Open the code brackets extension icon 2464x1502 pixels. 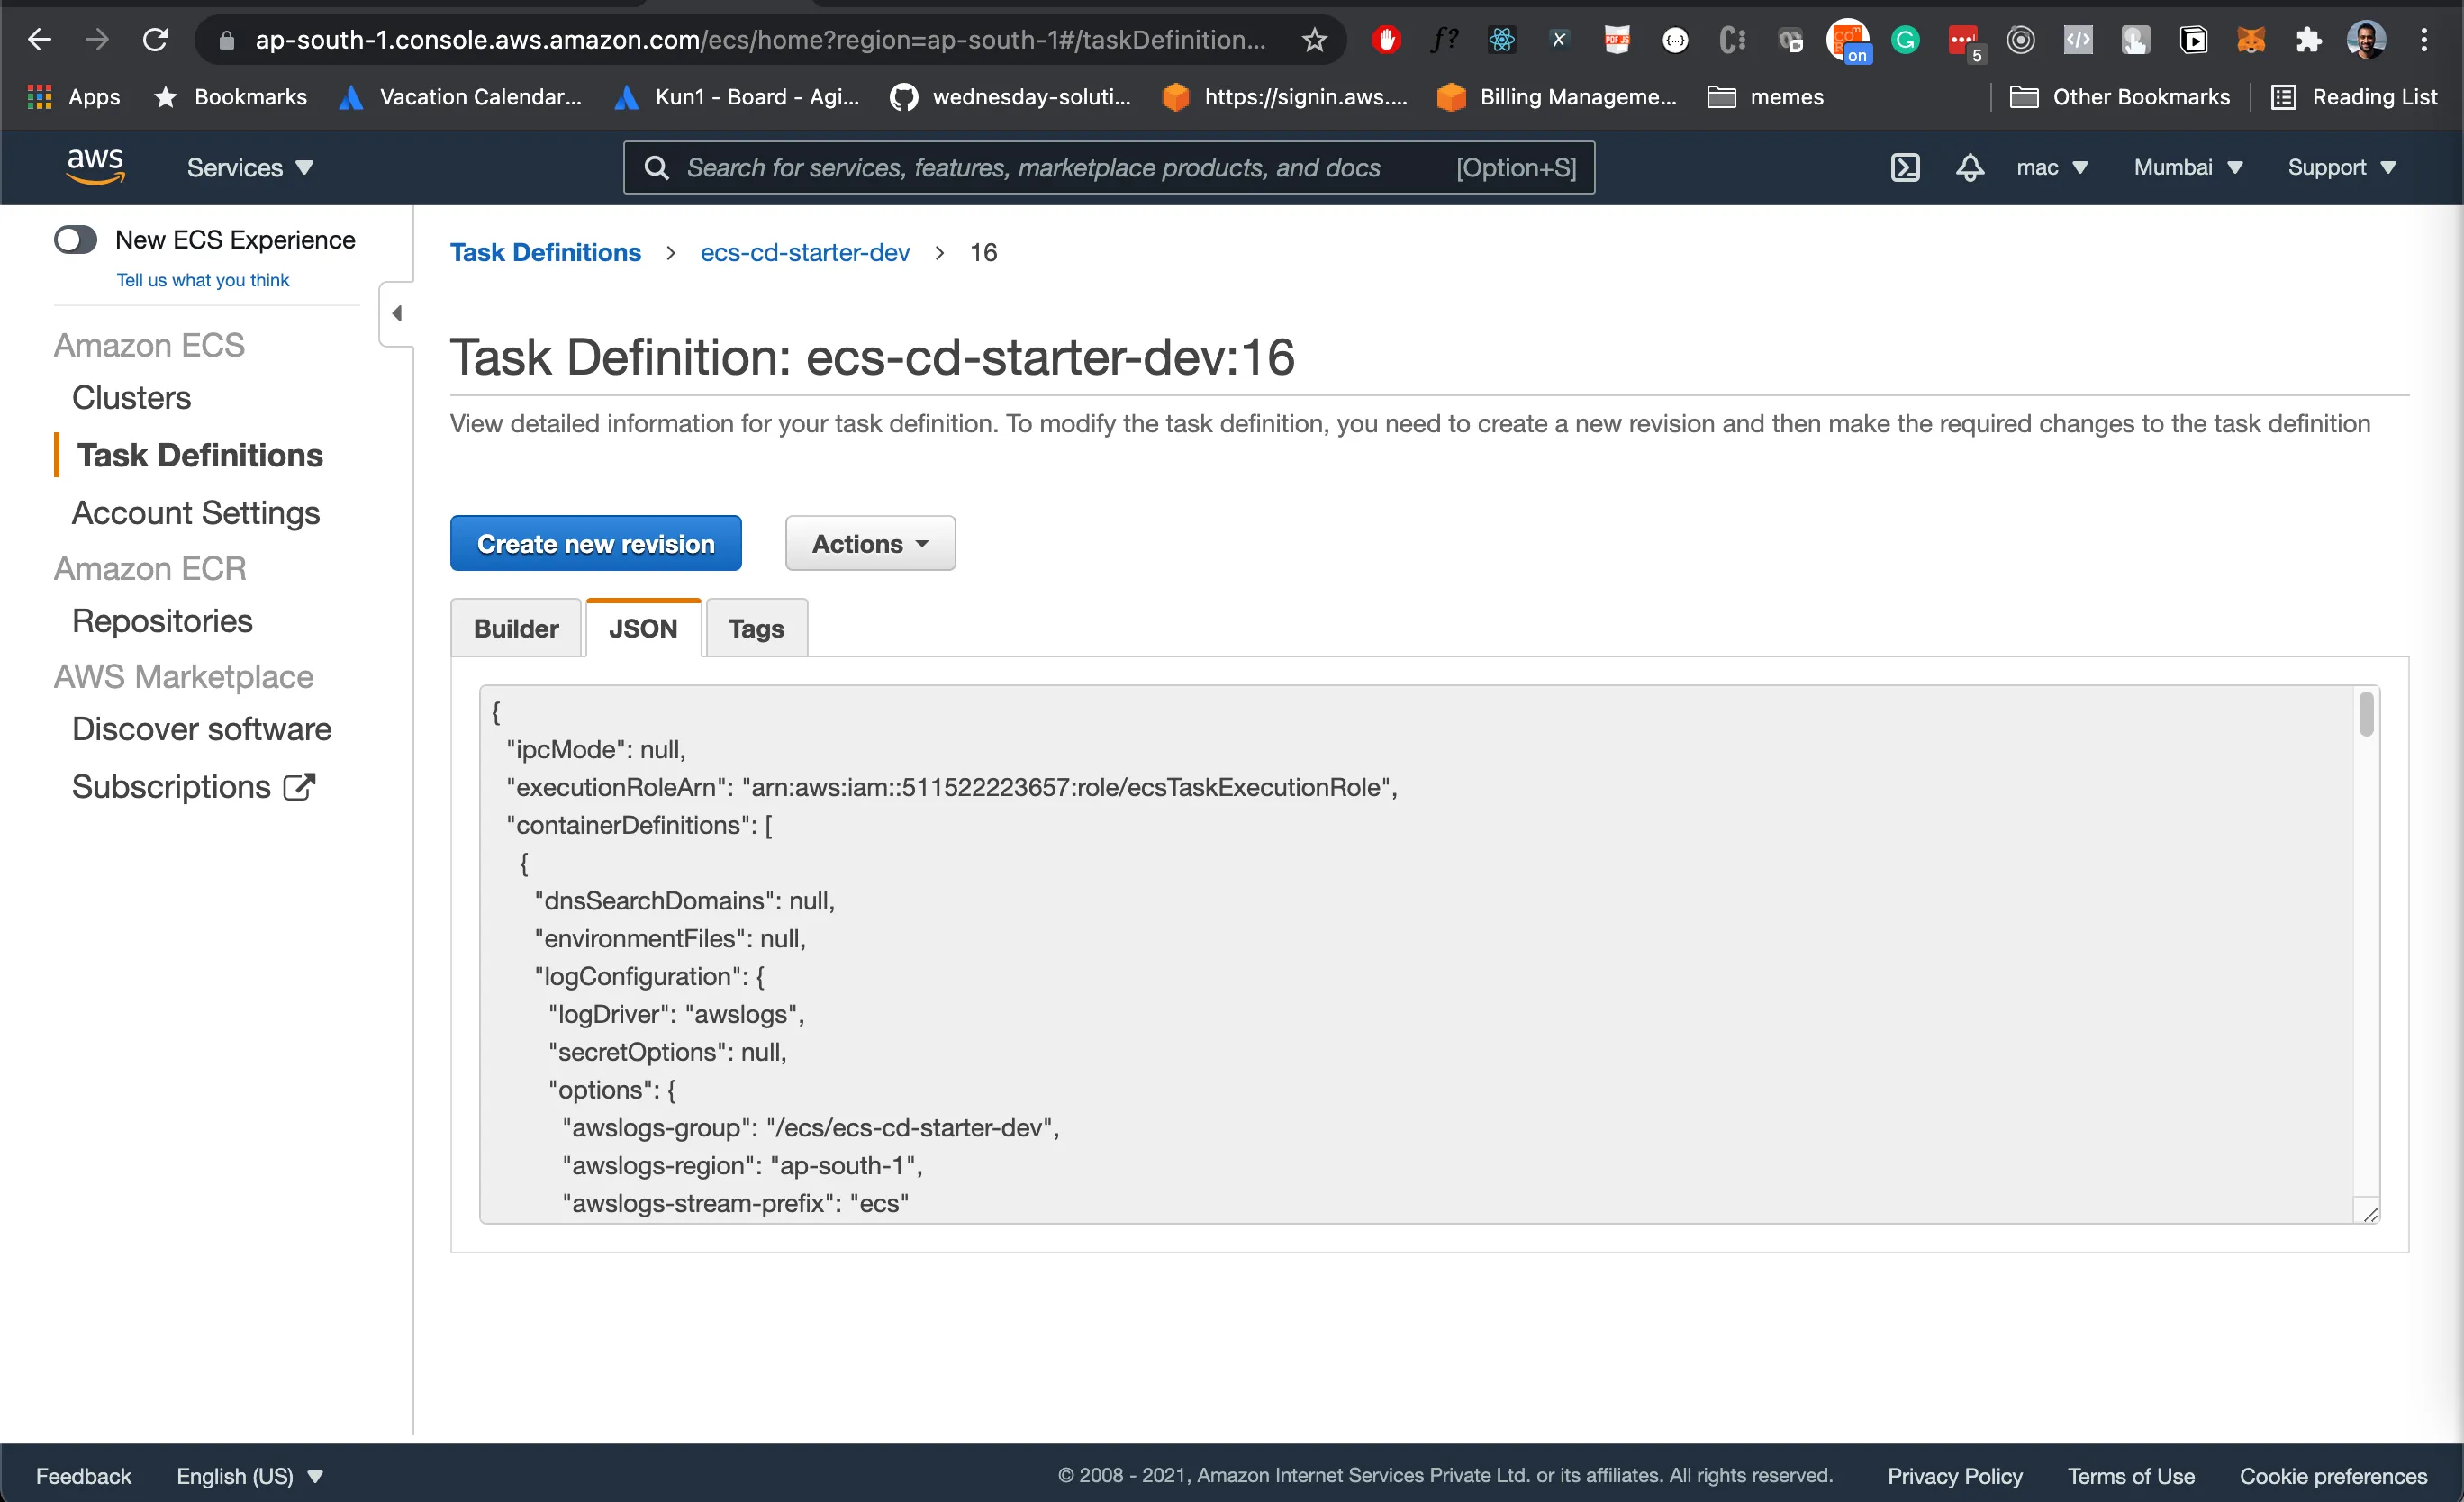[2078, 40]
